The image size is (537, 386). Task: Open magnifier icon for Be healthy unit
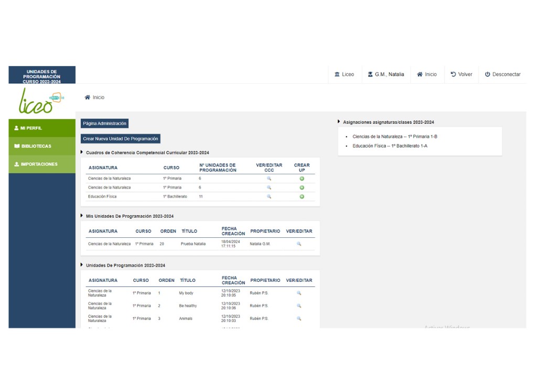click(x=299, y=306)
